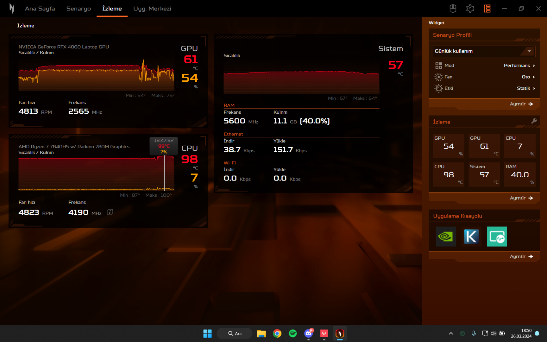Screen dimensions: 547x342
Task: Click the RAM frequency value 5600
Action: coord(234,121)
